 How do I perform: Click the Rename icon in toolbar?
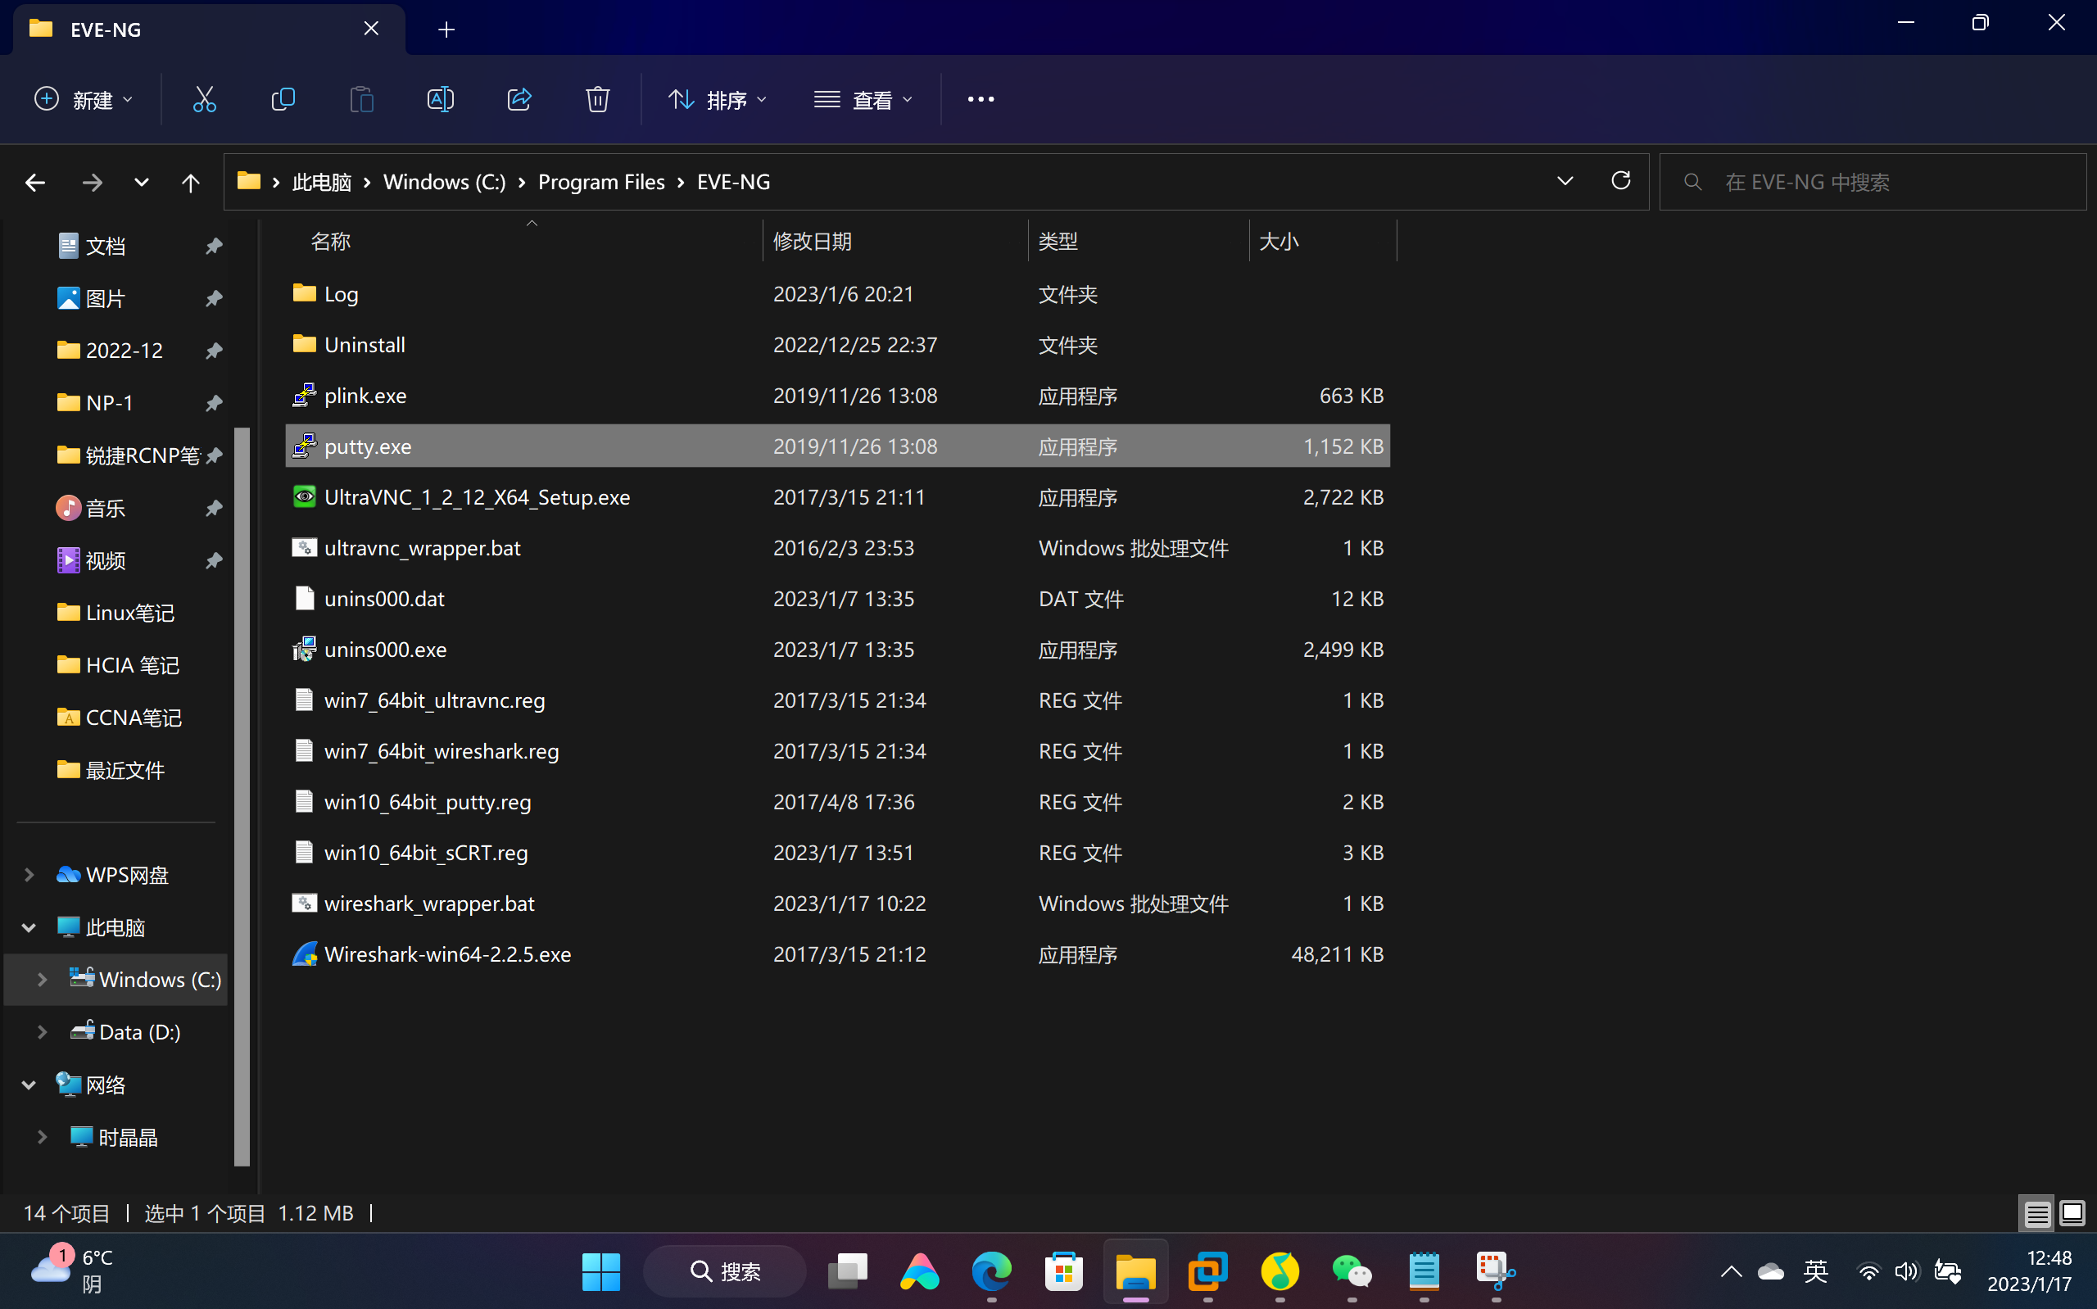coord(440,100)
